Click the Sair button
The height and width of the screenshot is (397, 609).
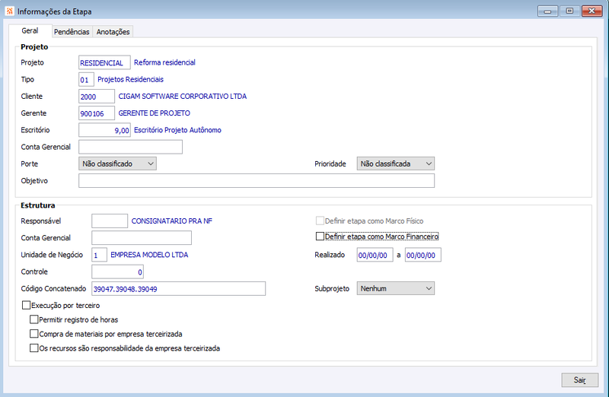pyautogui.click(x=580, y=380)
